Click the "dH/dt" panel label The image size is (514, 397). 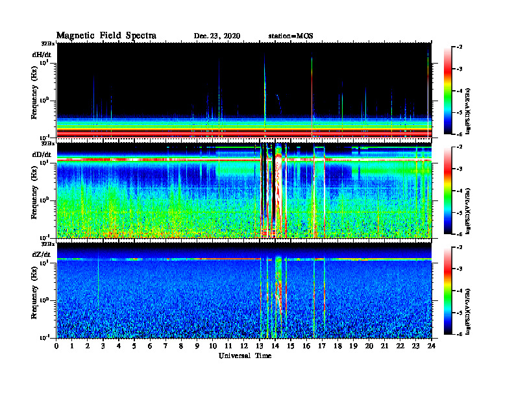(42, 54)
